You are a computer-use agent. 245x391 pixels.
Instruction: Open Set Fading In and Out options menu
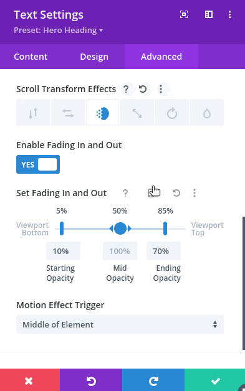pos(195,193)
